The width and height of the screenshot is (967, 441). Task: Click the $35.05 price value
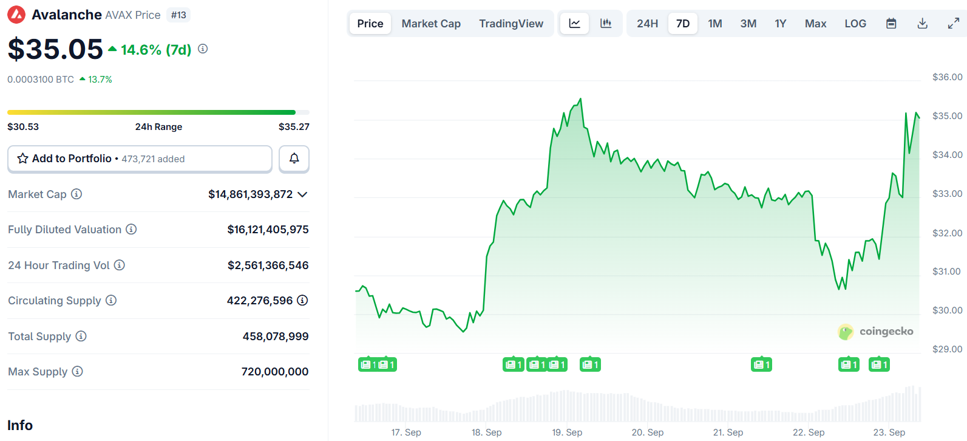point(55,49)
